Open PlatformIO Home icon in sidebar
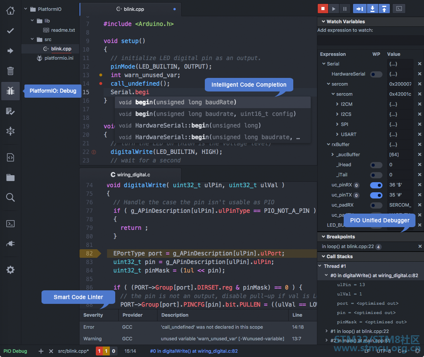 click(10, 10)
